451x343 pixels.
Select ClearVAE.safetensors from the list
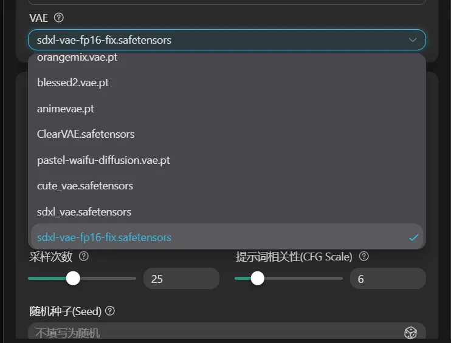pyautogui.click(x=86, y=134)
